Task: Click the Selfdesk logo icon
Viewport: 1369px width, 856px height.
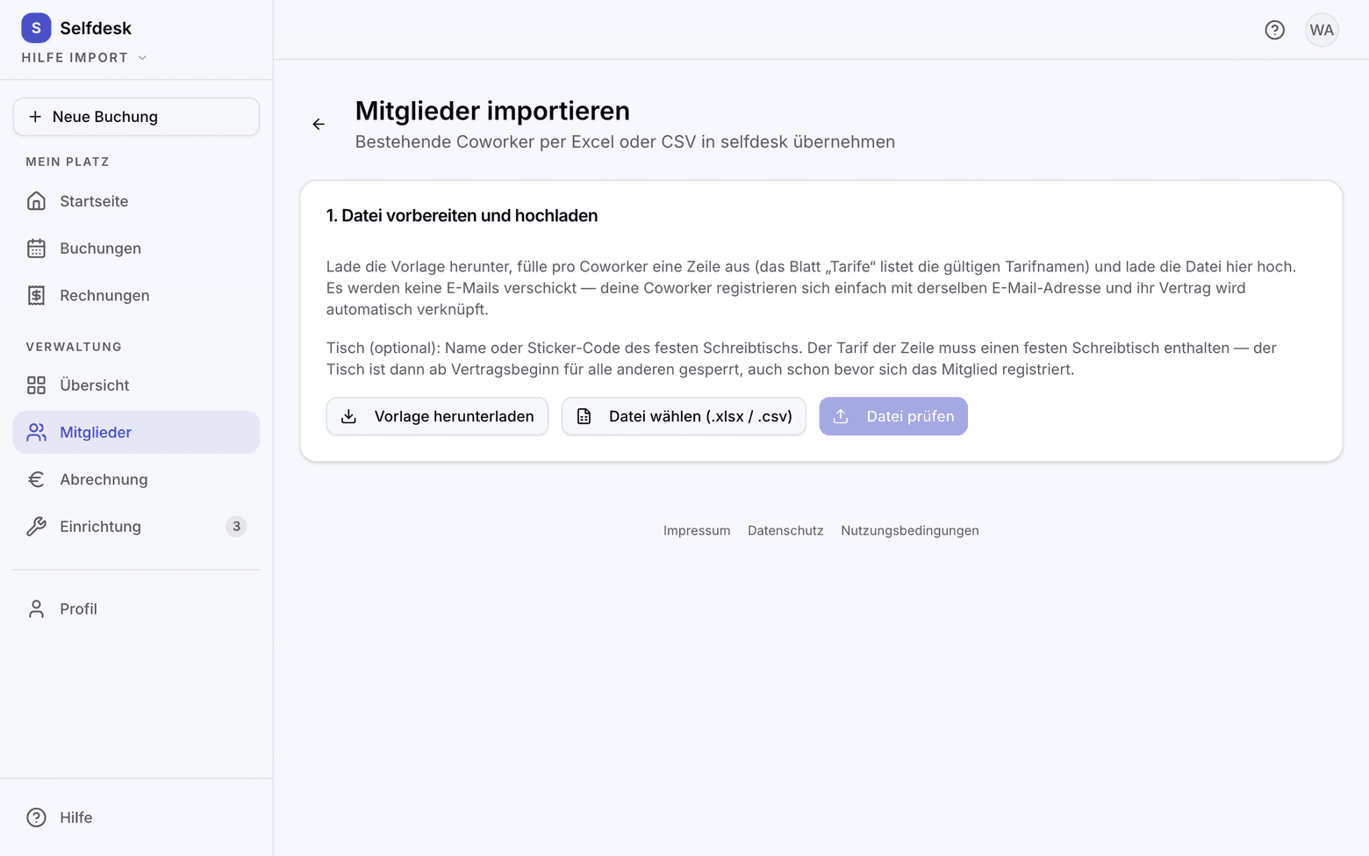Action: 36,28
